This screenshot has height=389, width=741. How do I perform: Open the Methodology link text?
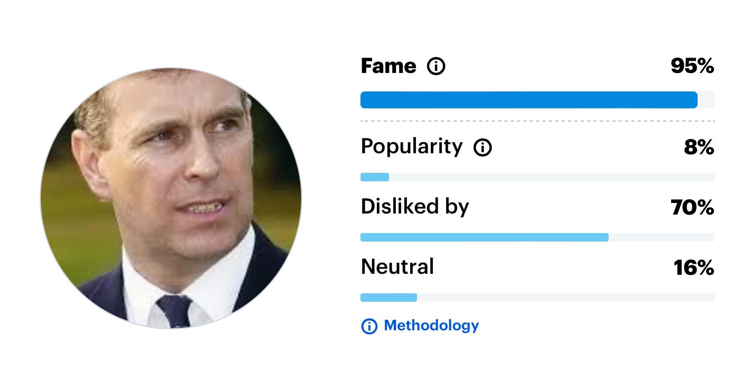431,326
